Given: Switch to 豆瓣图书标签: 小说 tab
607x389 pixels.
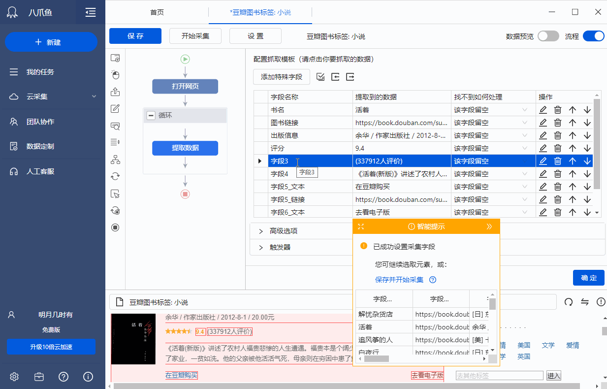Looking at the screenshot, I should point(260,12).
